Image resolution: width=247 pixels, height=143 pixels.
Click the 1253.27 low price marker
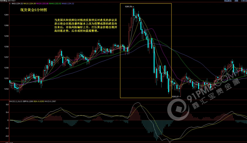[x=175, y=97]
